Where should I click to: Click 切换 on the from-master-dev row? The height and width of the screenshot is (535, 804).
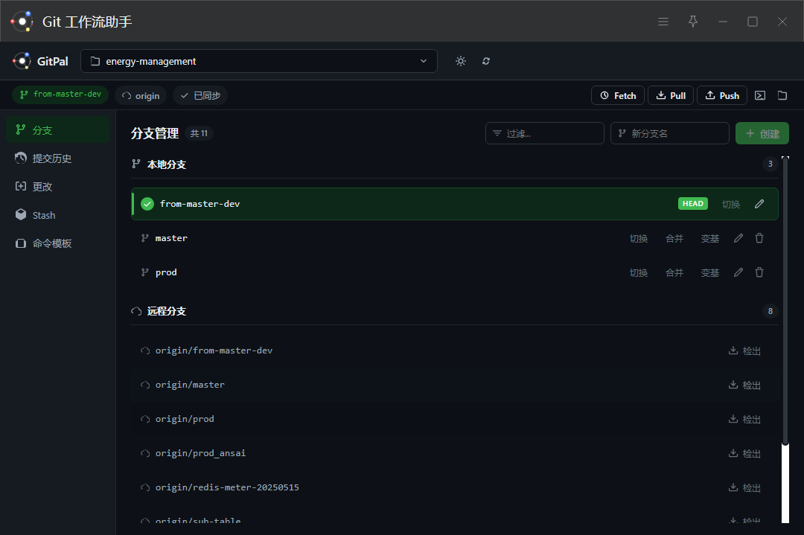point(731,205)
